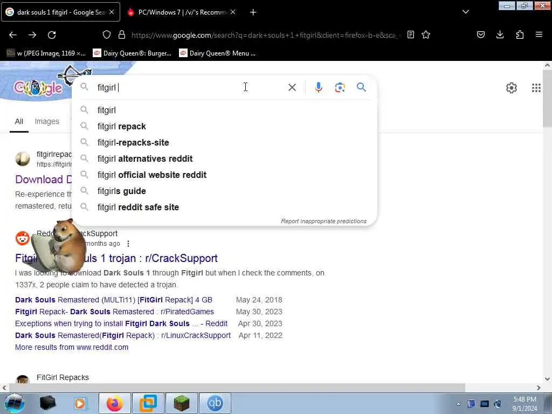
Task: Open Exceptions when trying to install link
Action: (x=121, y=323)
